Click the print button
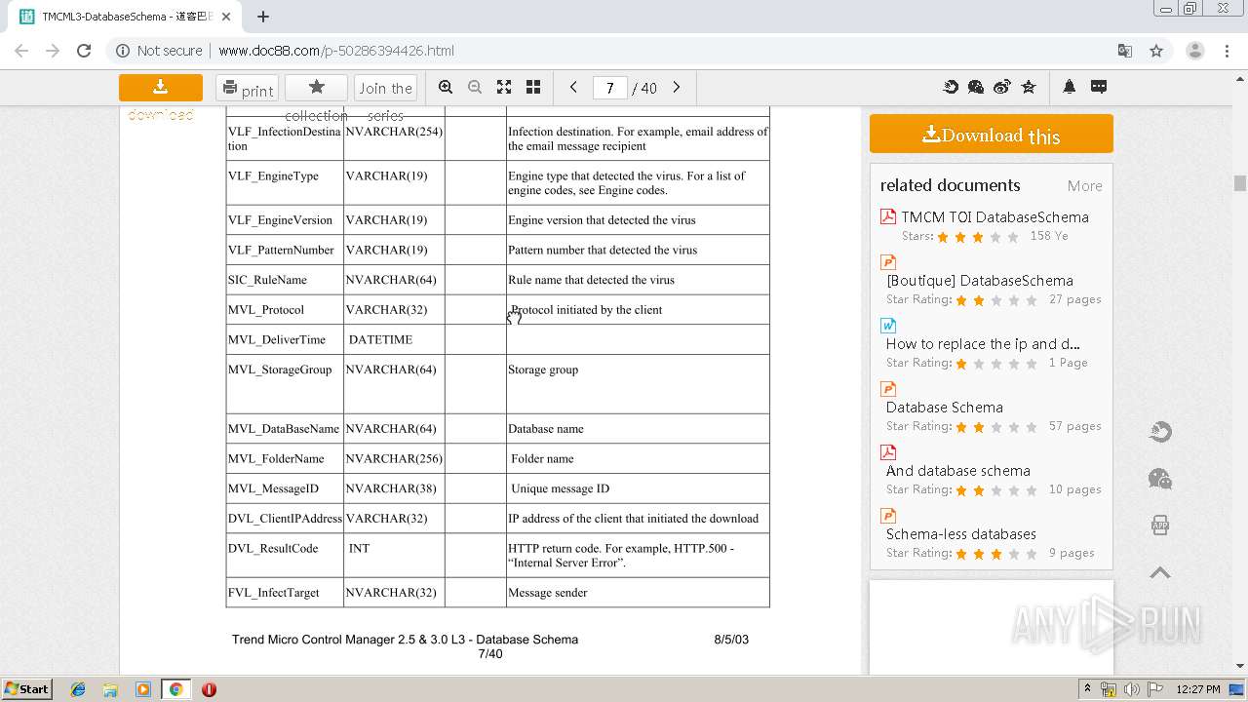 coord(247,88)
